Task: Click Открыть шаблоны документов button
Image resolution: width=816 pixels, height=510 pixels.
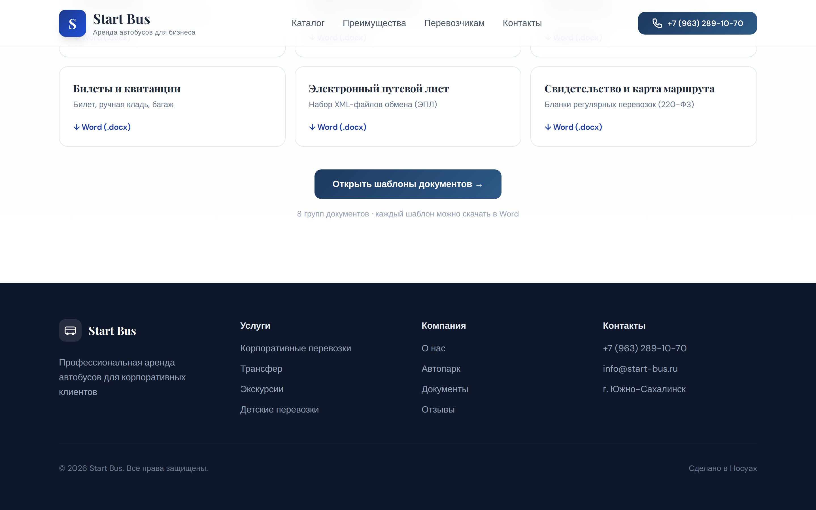Action: pyautogui.click(x=408, y=184)
